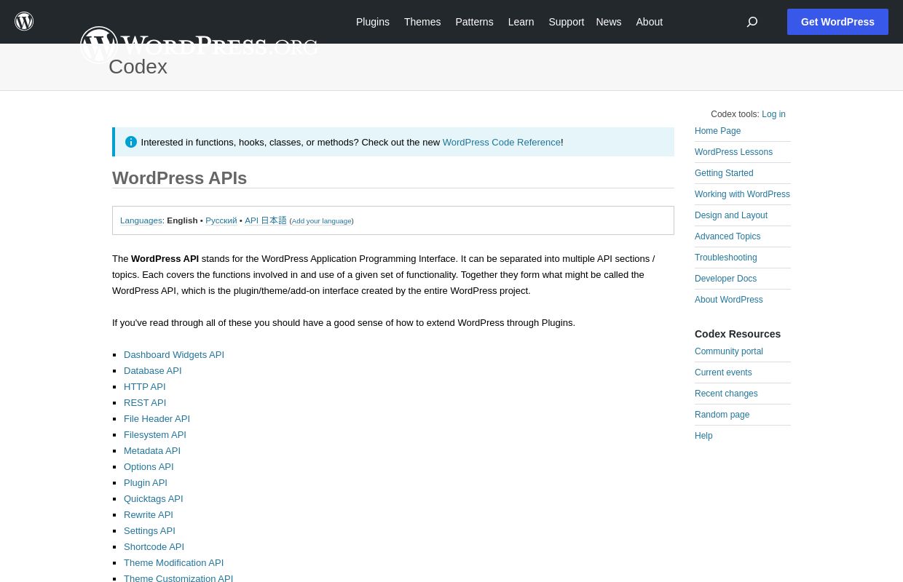Open the Metadata API page
The height and width of the screenshot is (582, 903).
coord(152,451)
